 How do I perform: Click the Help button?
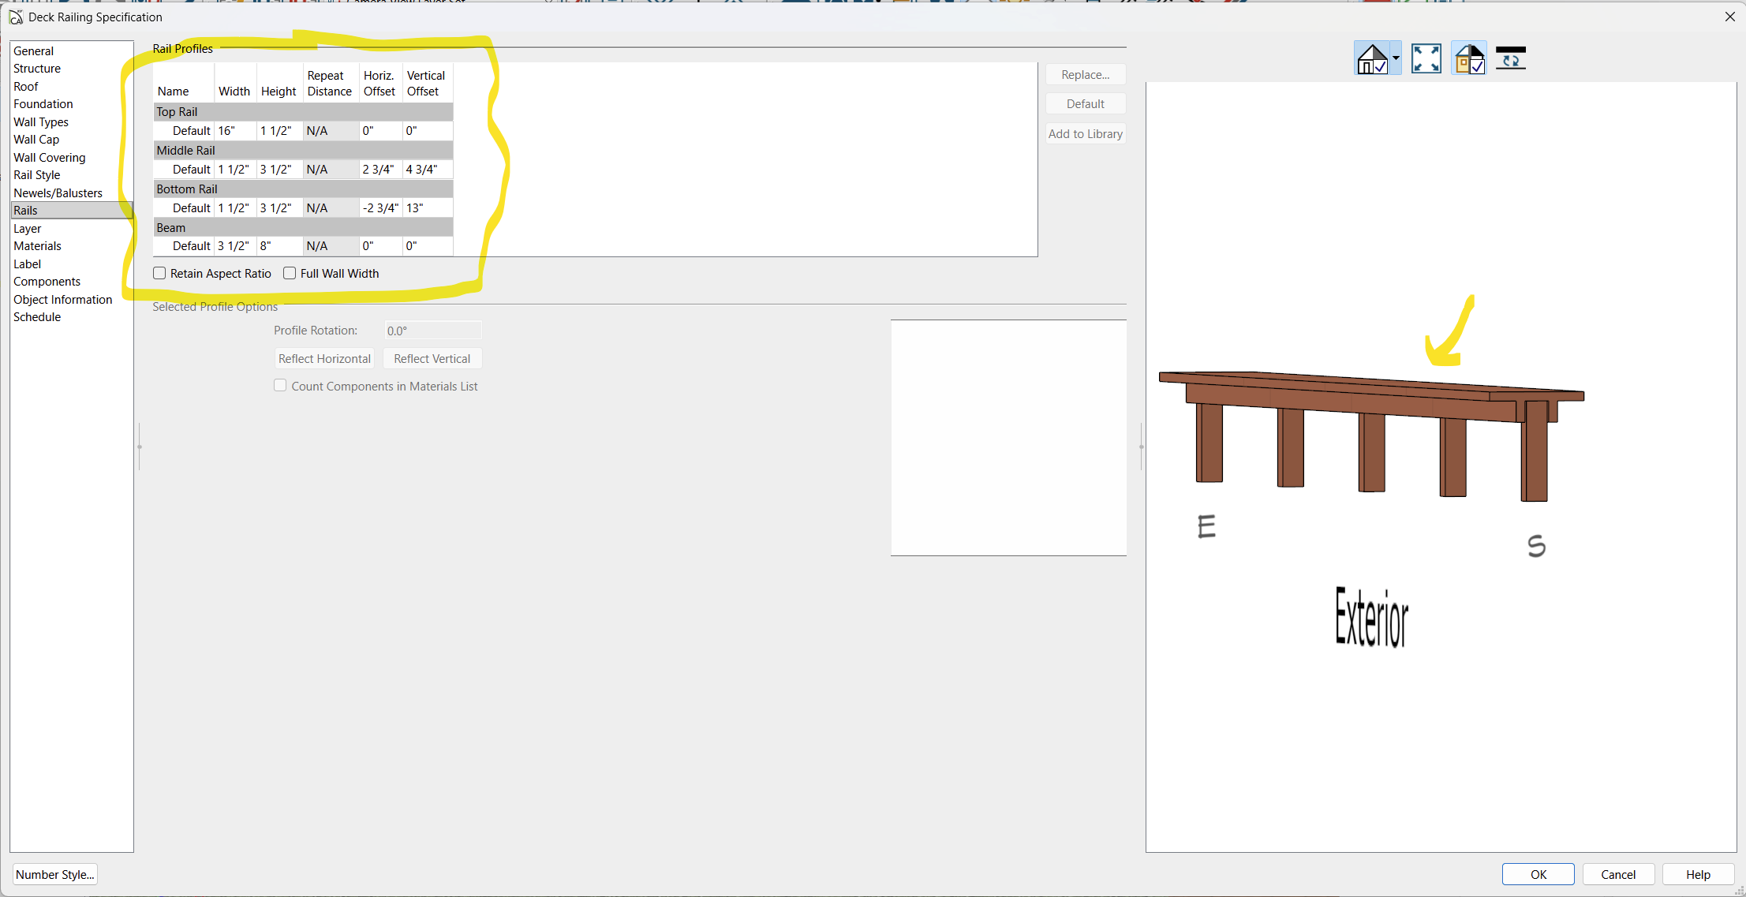pos(1698,874)
